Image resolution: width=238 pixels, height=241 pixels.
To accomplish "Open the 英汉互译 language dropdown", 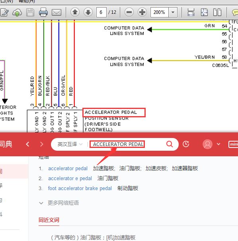I will point(70,144).
